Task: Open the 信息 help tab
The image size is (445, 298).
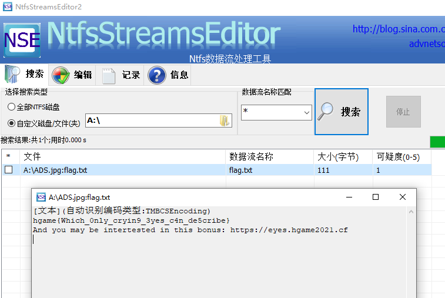Action: tap(168, 75)
